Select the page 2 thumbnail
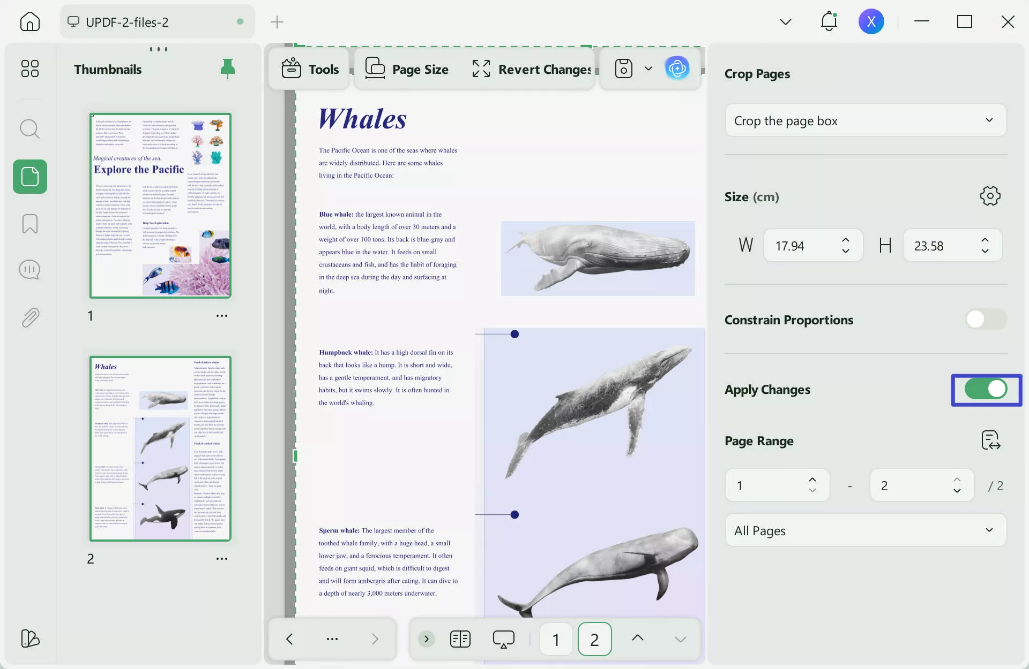This screenshot has height=669, width=1029. point(160,448)
